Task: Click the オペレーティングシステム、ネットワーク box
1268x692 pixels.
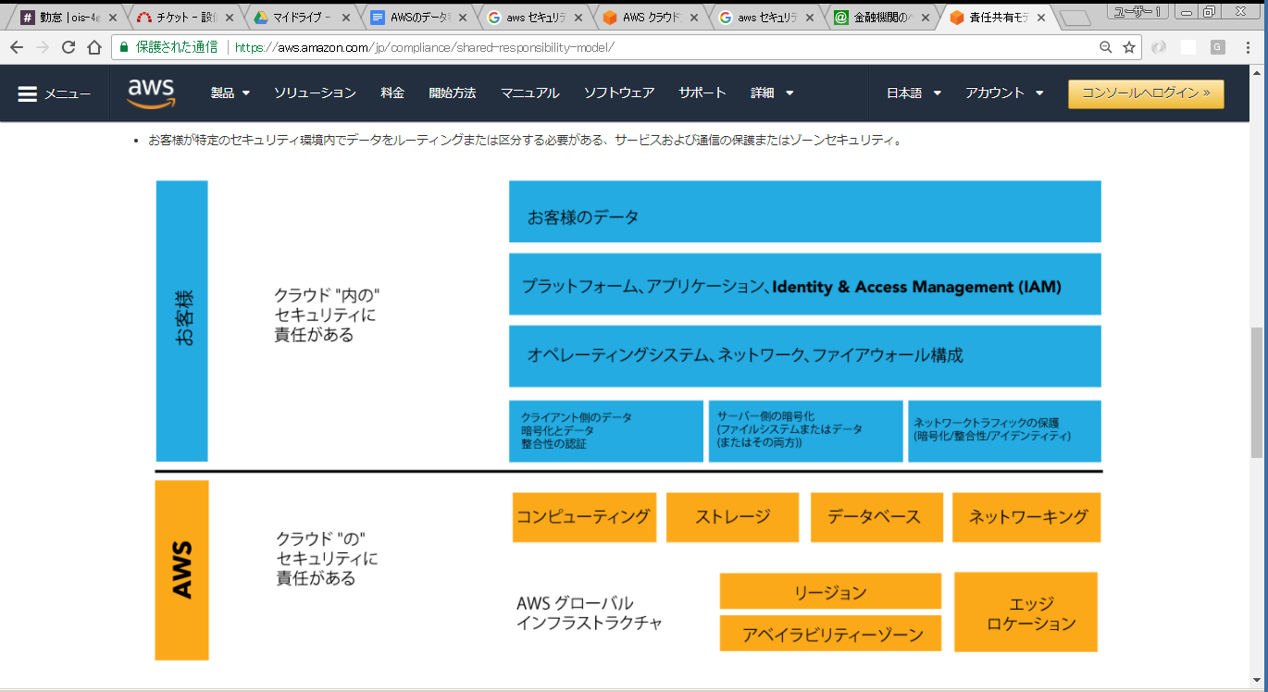Action: point(804,356)
